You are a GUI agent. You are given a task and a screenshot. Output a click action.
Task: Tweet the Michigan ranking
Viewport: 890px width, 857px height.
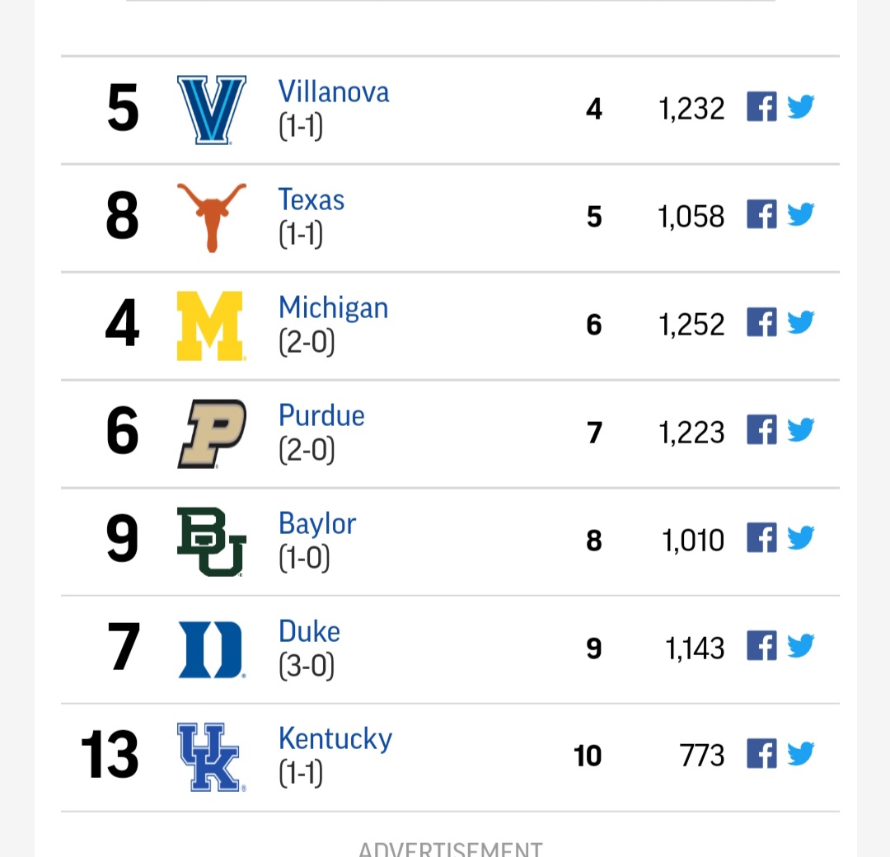tap(801, 322)
